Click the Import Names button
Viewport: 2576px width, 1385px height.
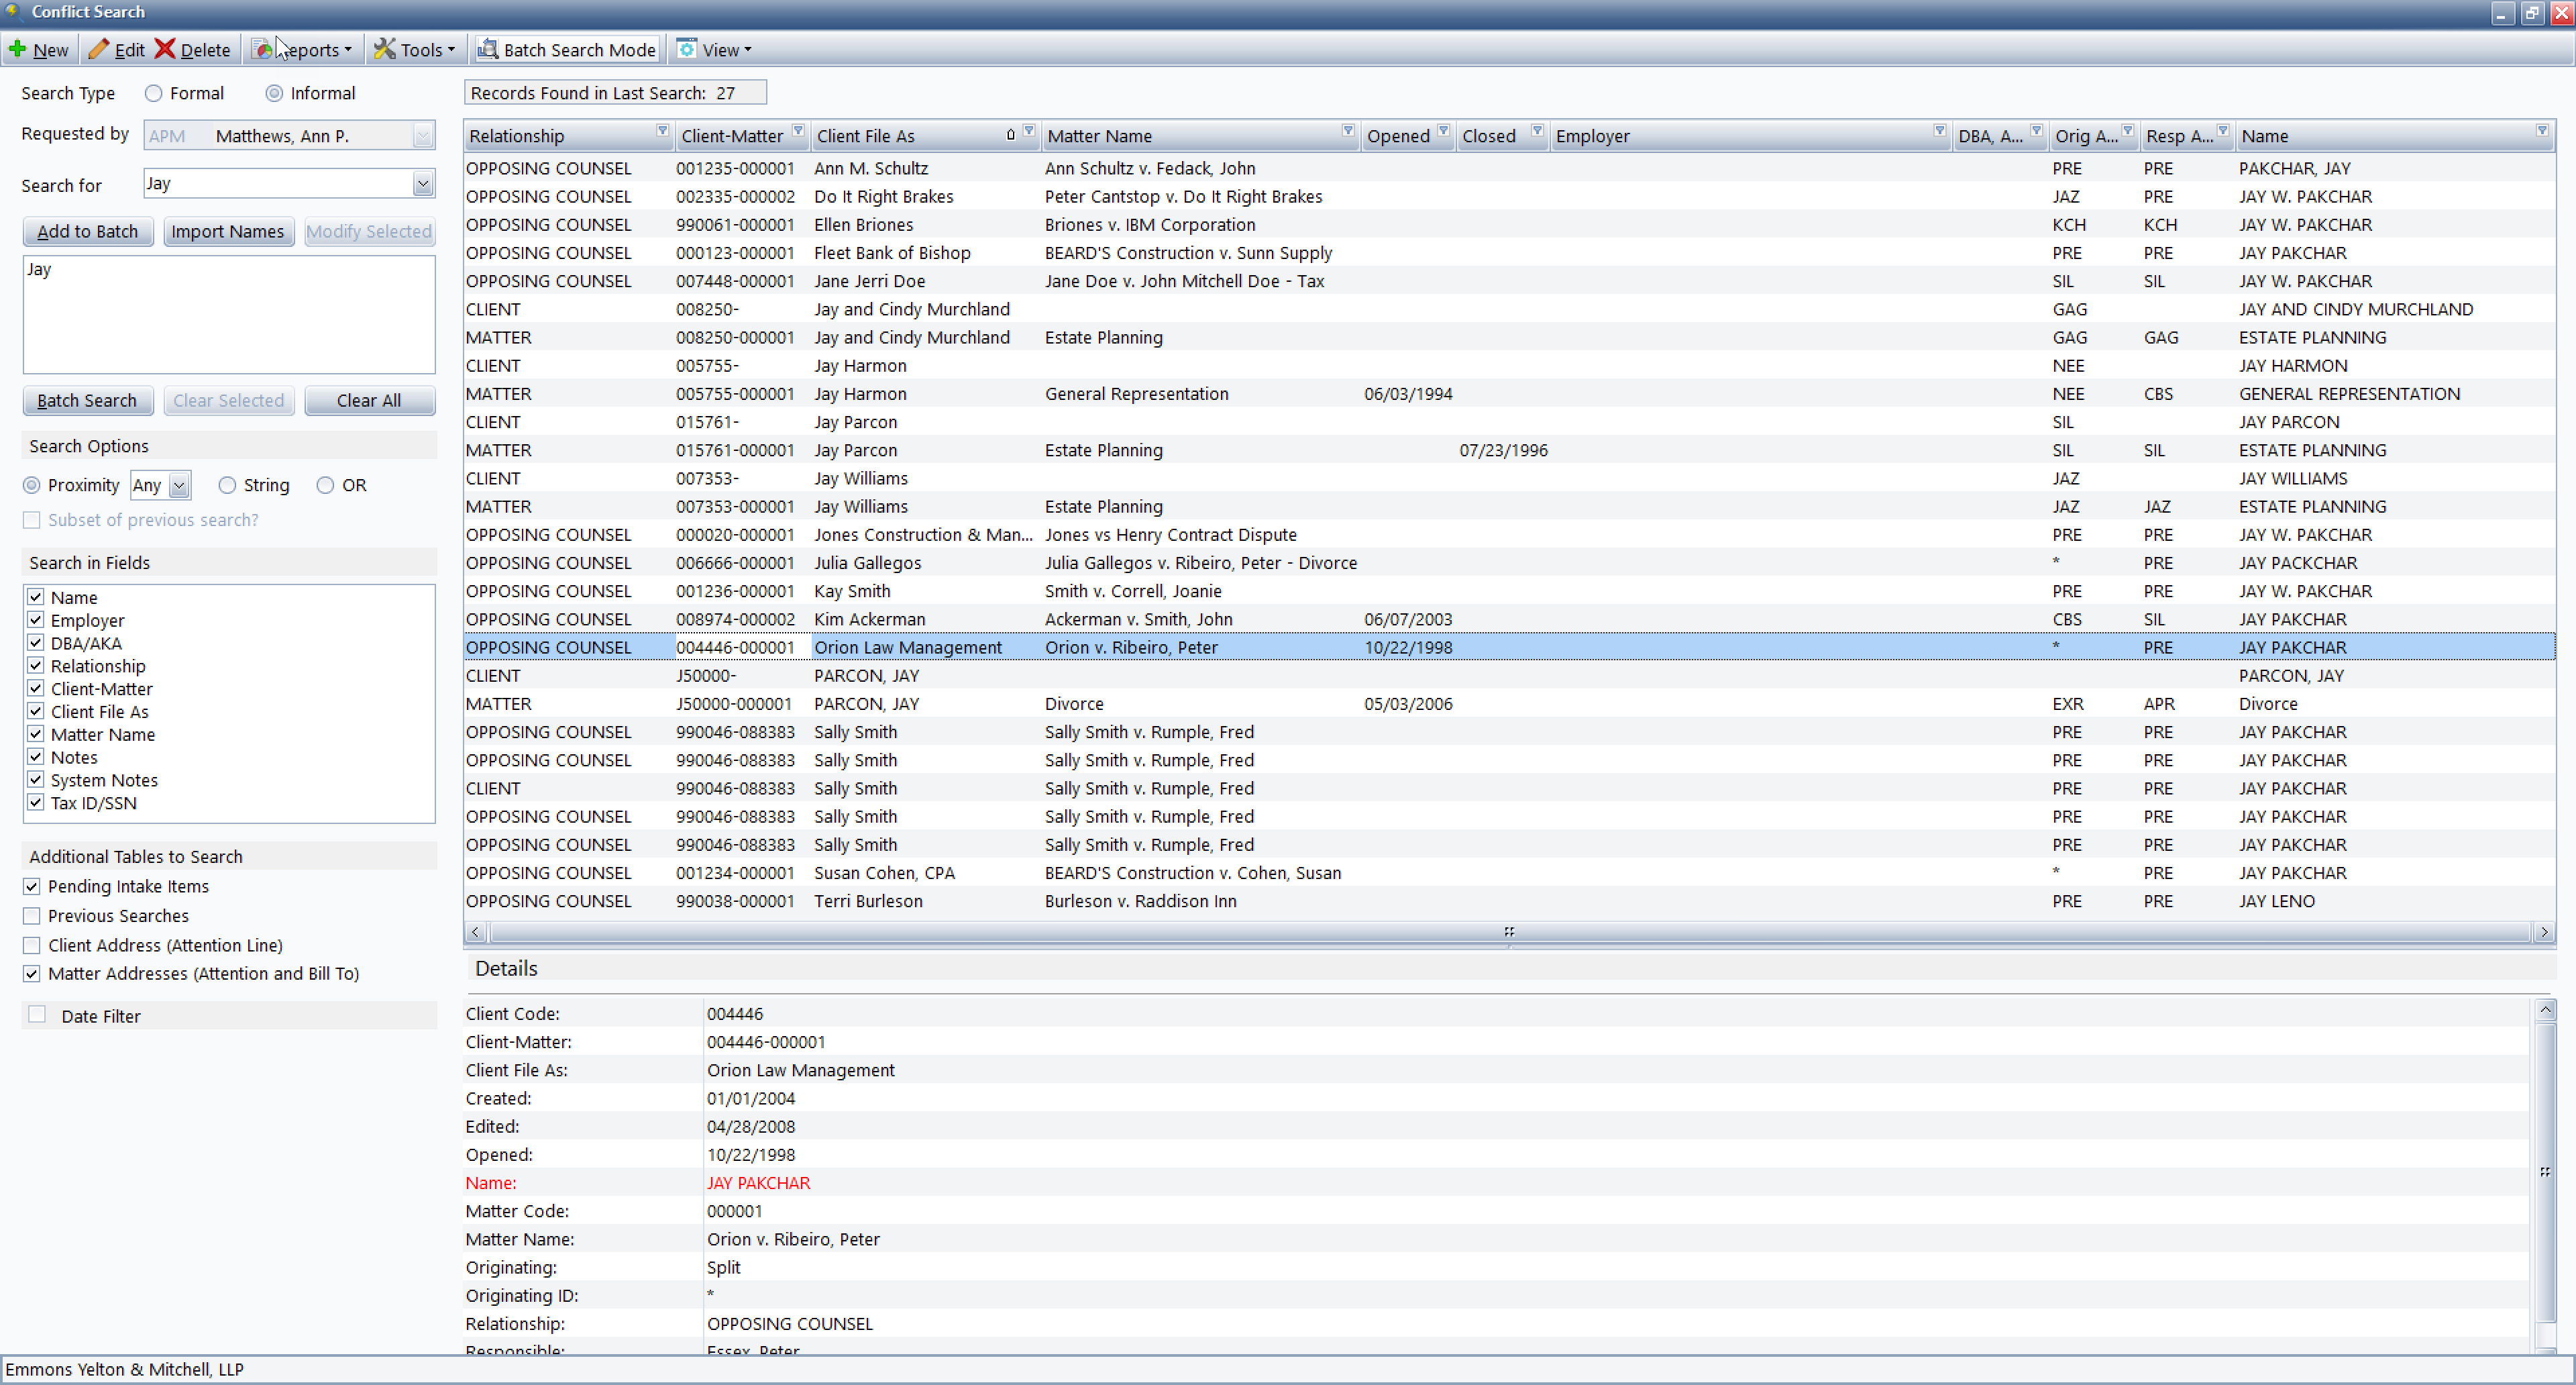pyautogui.click(x=228, y=232)
